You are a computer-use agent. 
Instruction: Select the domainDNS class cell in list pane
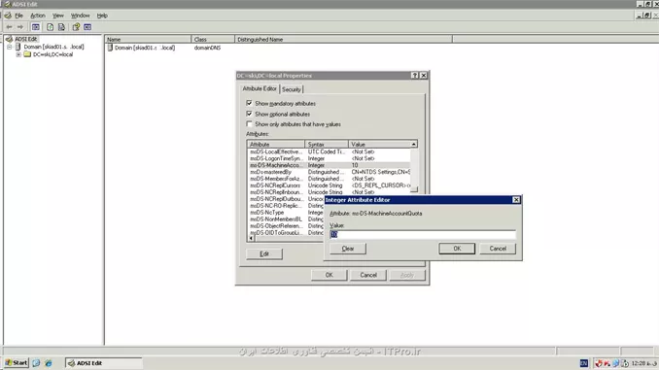(x=207, y=48)
